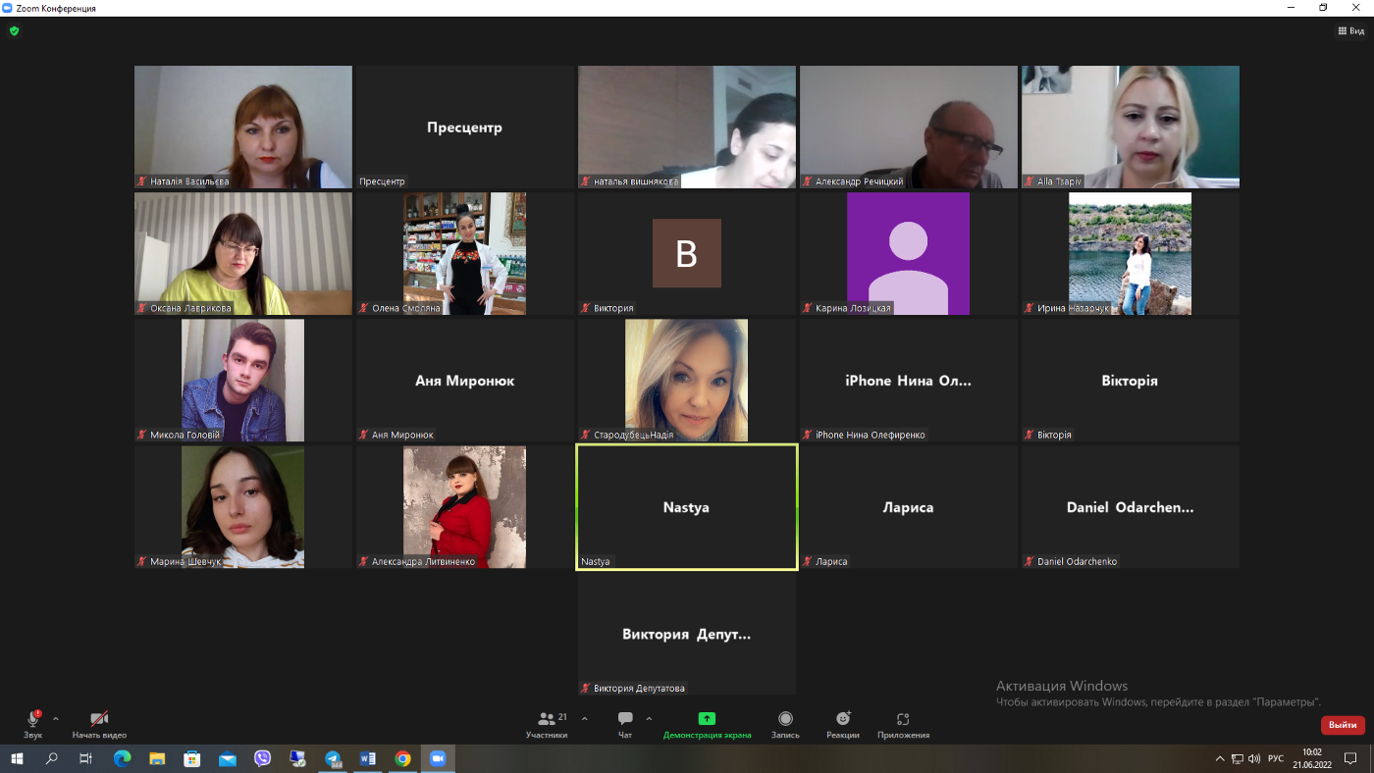1374x773 pixels.
Task: Show hidden tray icons chevron
Action: tap(1220, 758)
